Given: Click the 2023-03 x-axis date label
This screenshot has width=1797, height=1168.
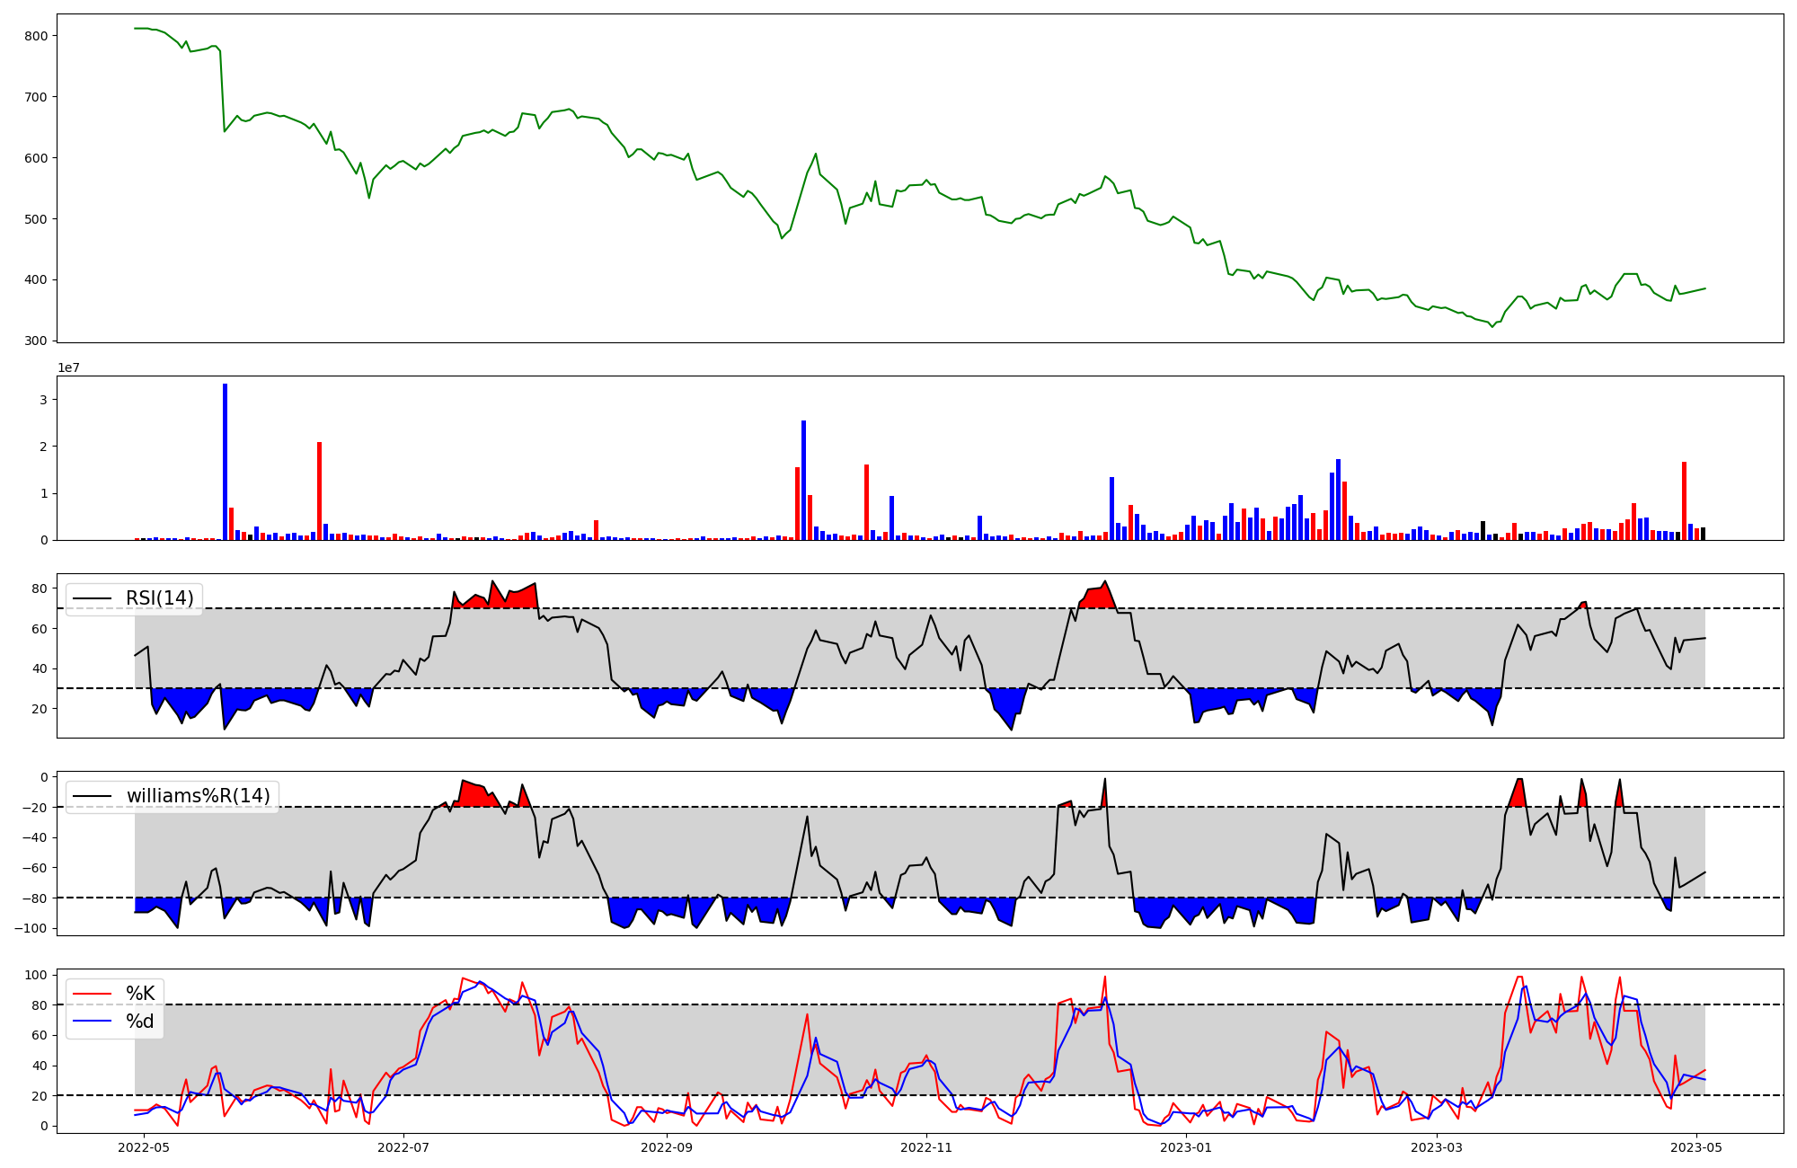Looking at the screenshot, I should click(x=1437, y=1147).
